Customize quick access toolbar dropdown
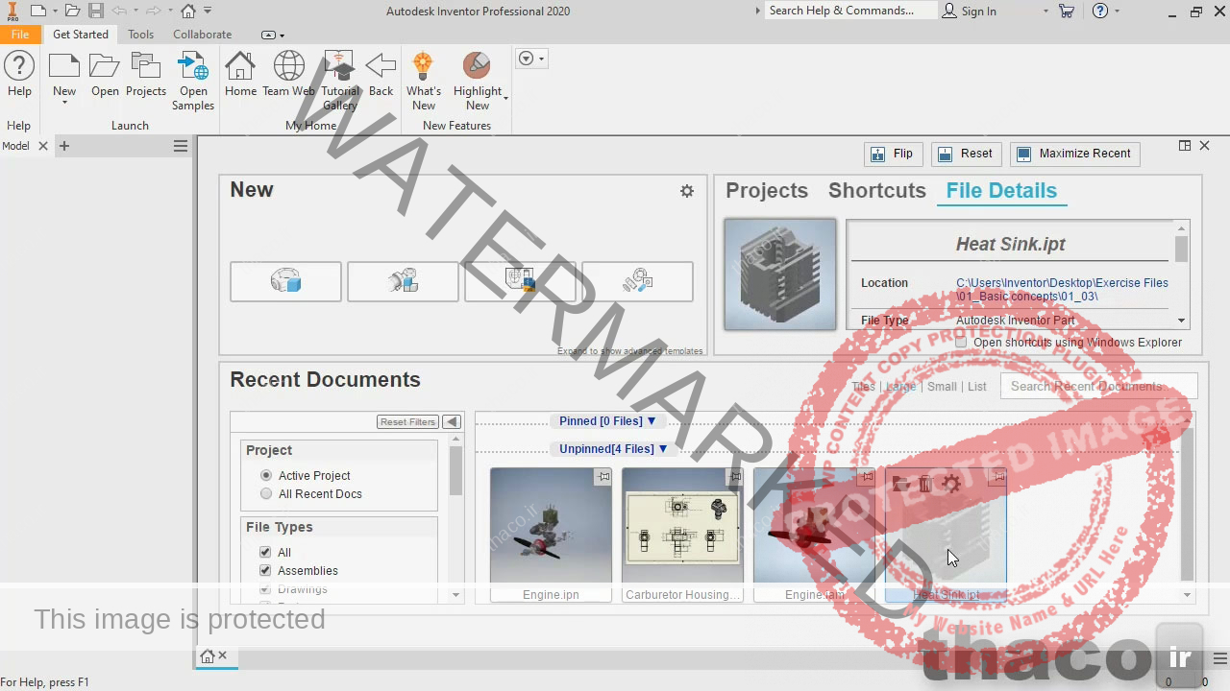This screenshot has height=691, width=1230. click(x=208, y=11)
